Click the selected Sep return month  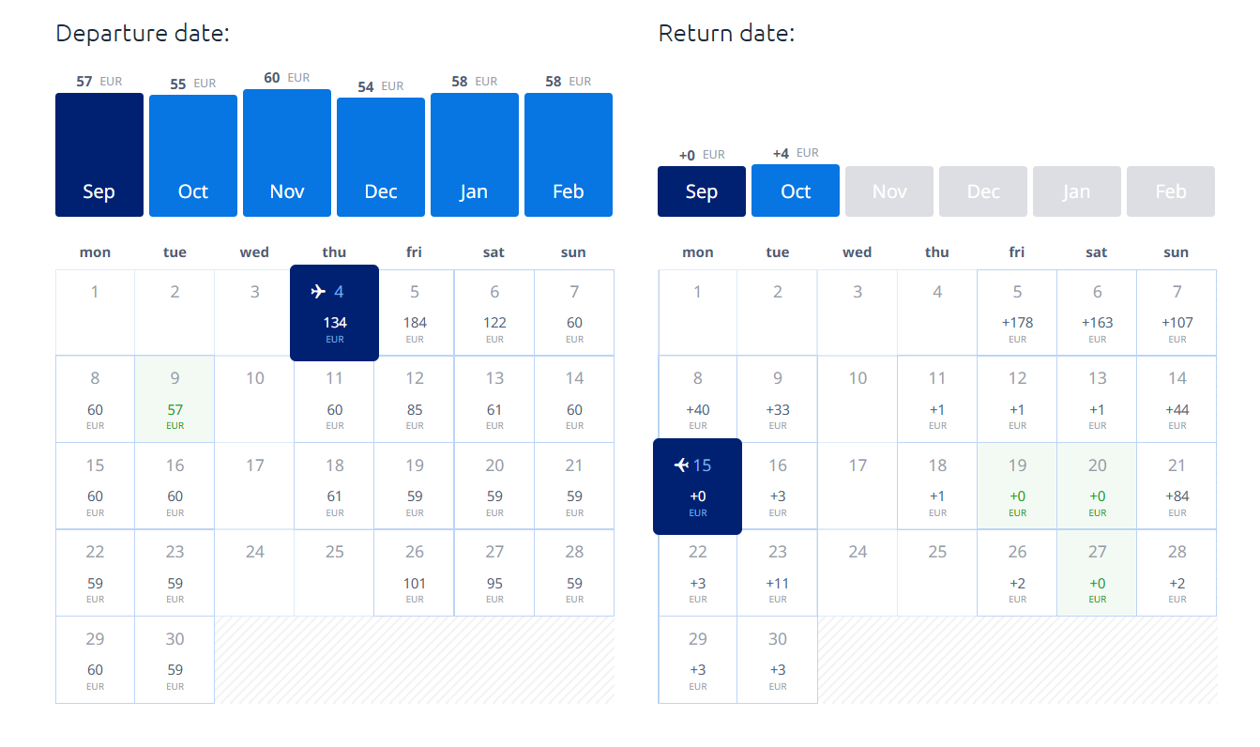click(702, 191)
